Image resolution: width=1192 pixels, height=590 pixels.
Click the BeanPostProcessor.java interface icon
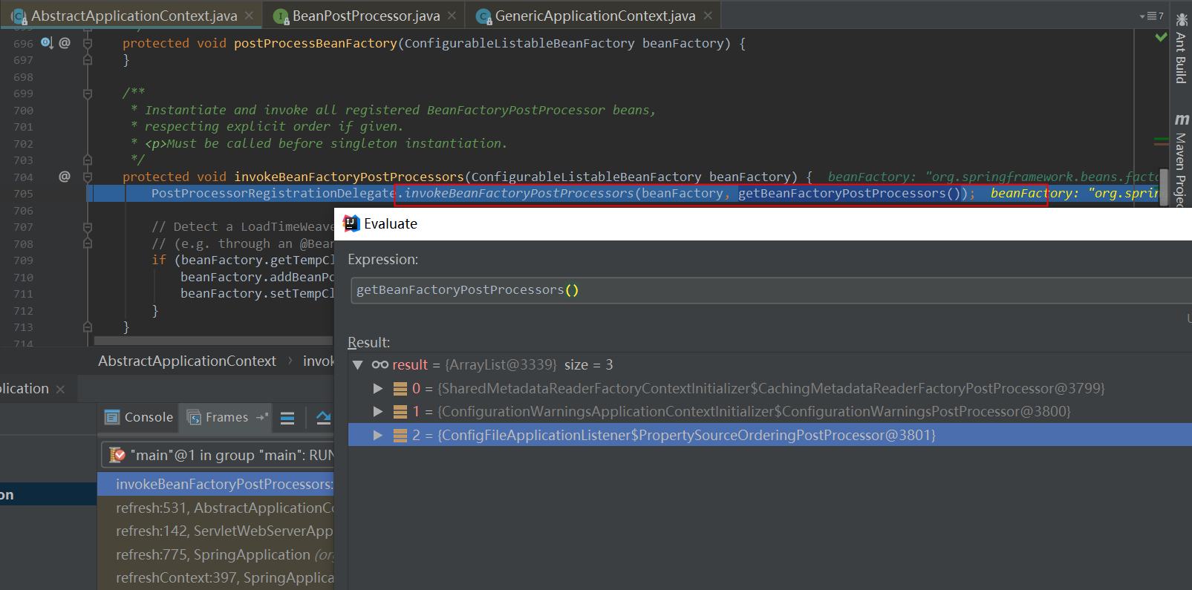coord(281,16)
